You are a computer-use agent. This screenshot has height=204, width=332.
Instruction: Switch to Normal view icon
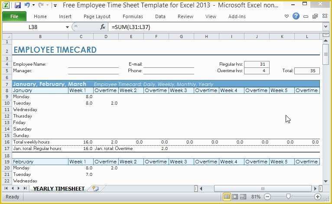pyautogui.click(x=227, y=197)
